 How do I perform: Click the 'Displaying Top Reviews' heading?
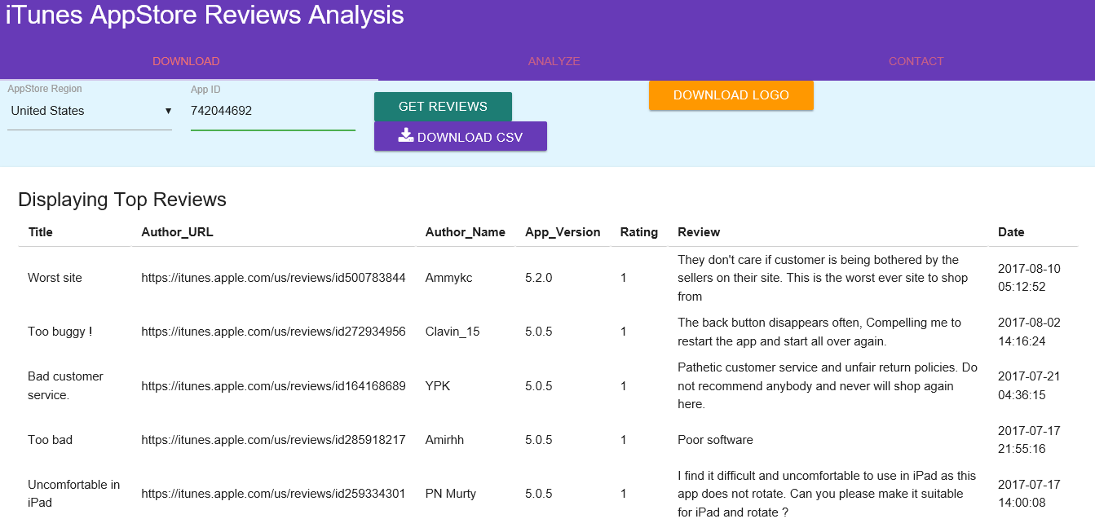122,200
